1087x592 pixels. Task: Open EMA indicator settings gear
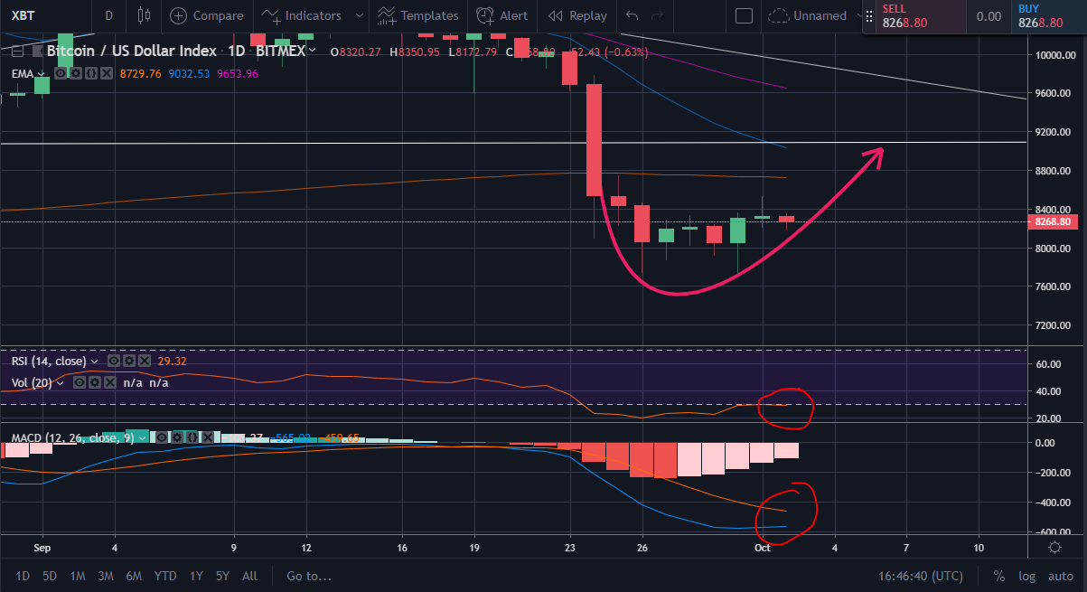pyautogui.click(x=76, y=72)
